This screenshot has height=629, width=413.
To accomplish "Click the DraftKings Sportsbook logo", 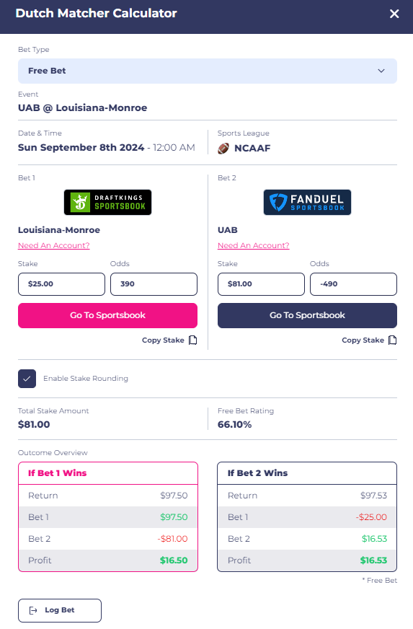I will click(x=108, y=202).
